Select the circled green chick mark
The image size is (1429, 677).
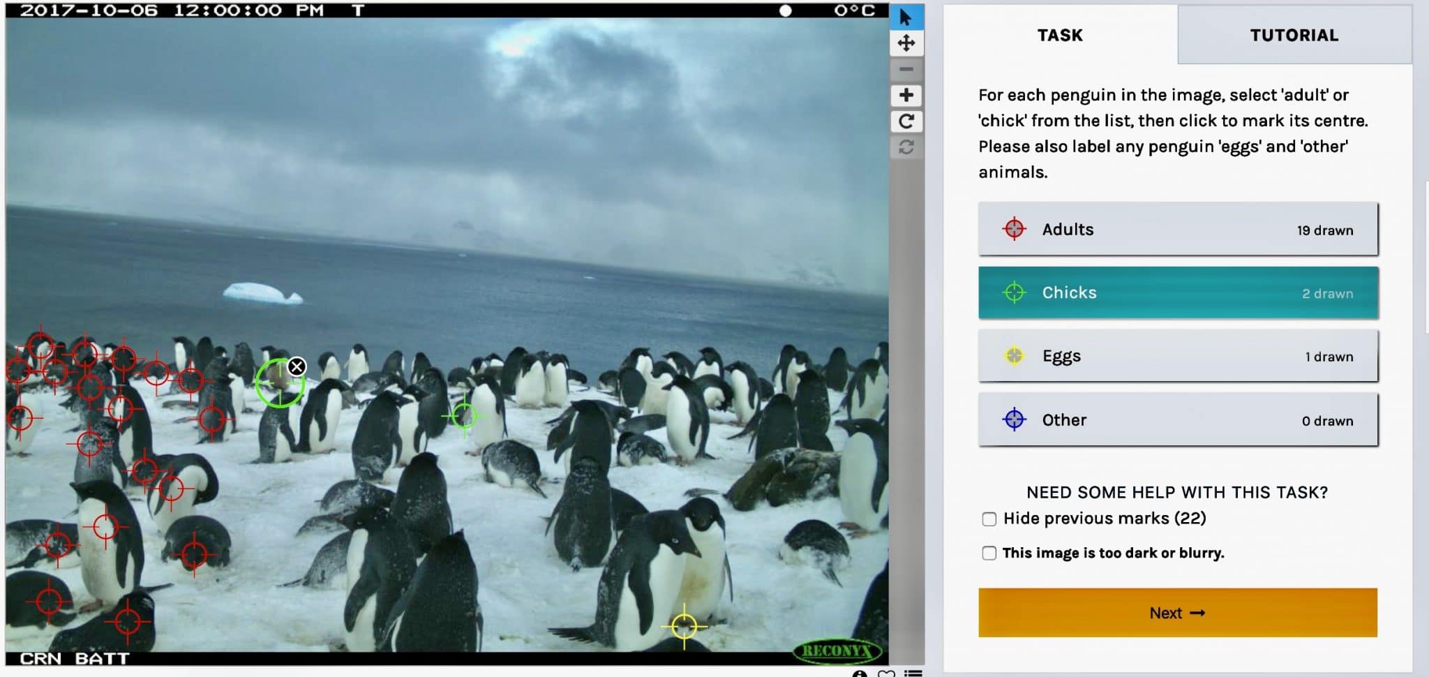(279, 383)
